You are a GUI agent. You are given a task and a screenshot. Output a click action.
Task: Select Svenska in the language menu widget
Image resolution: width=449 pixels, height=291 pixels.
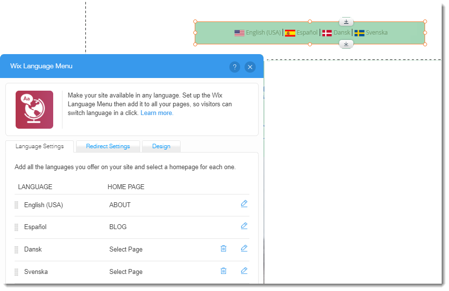click(377, 33)
